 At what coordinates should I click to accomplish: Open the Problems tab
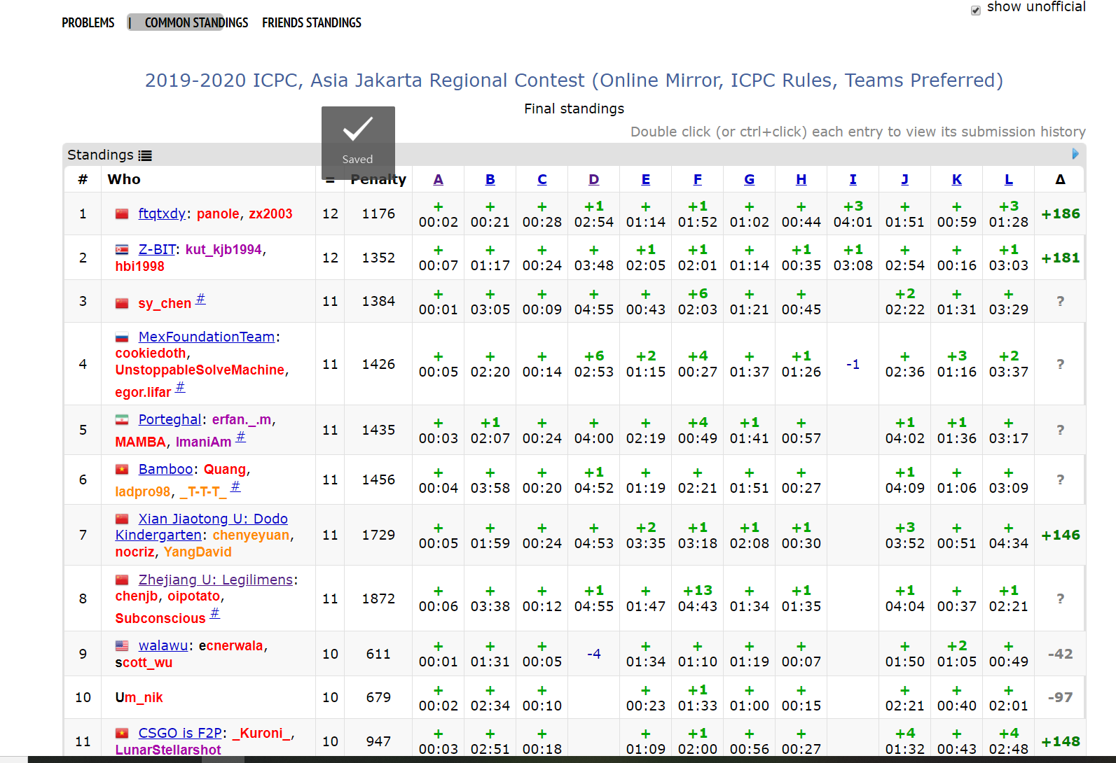point(88,23)
